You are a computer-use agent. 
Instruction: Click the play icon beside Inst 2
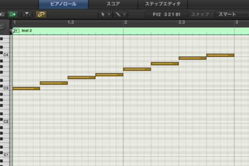(x=17, y=30)
